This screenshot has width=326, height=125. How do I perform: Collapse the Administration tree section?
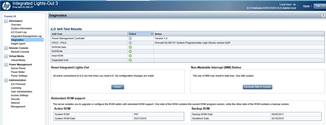click(6, 80)
